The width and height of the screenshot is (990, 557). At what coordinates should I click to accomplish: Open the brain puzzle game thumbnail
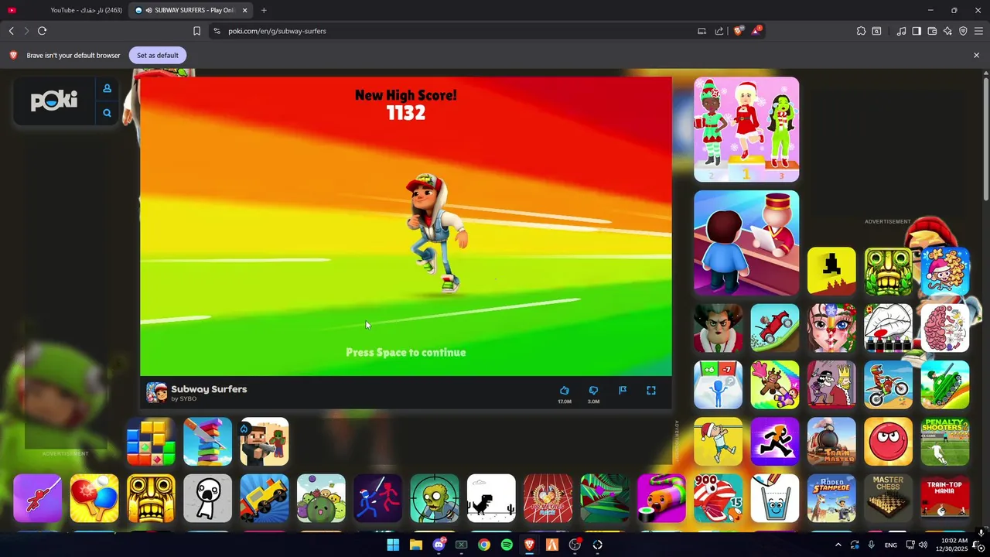click(945, 328)
